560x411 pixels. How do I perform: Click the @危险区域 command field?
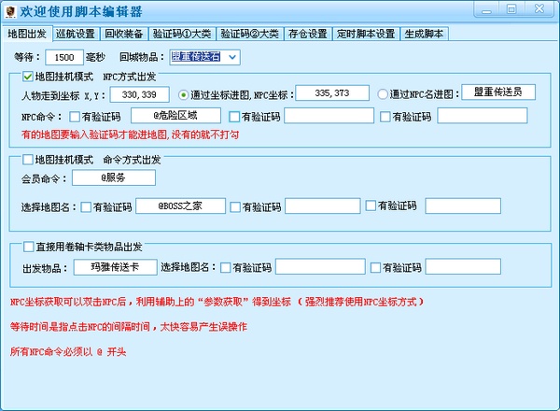175,116
